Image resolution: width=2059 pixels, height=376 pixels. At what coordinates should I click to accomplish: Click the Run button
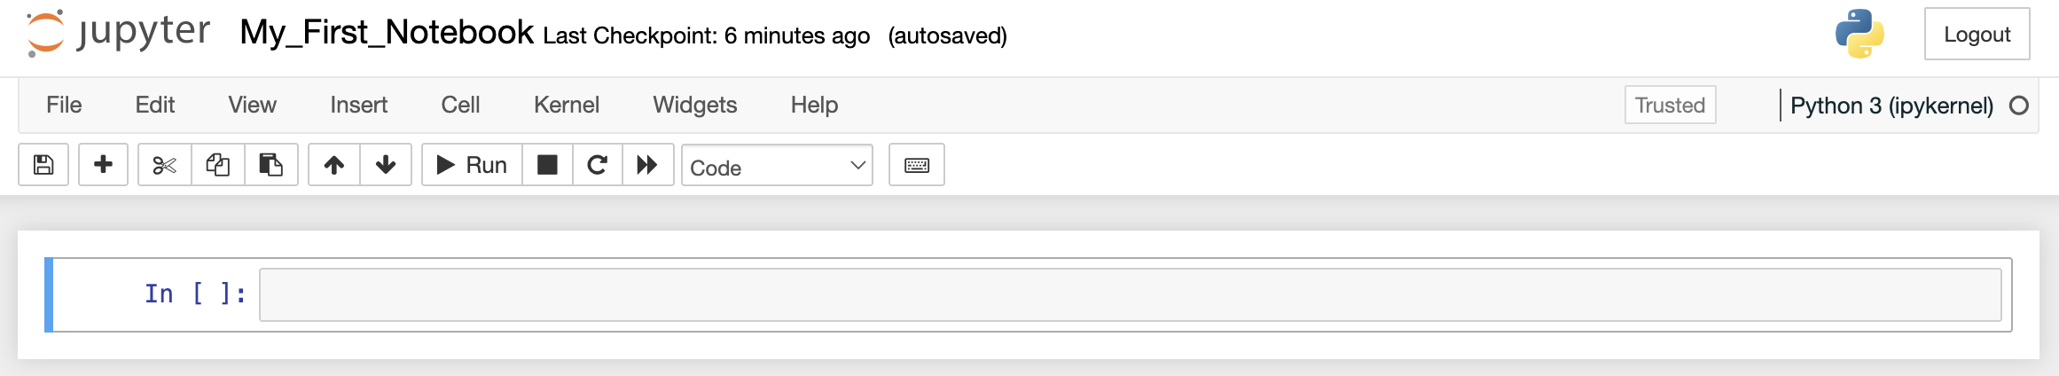click(473, 165)
